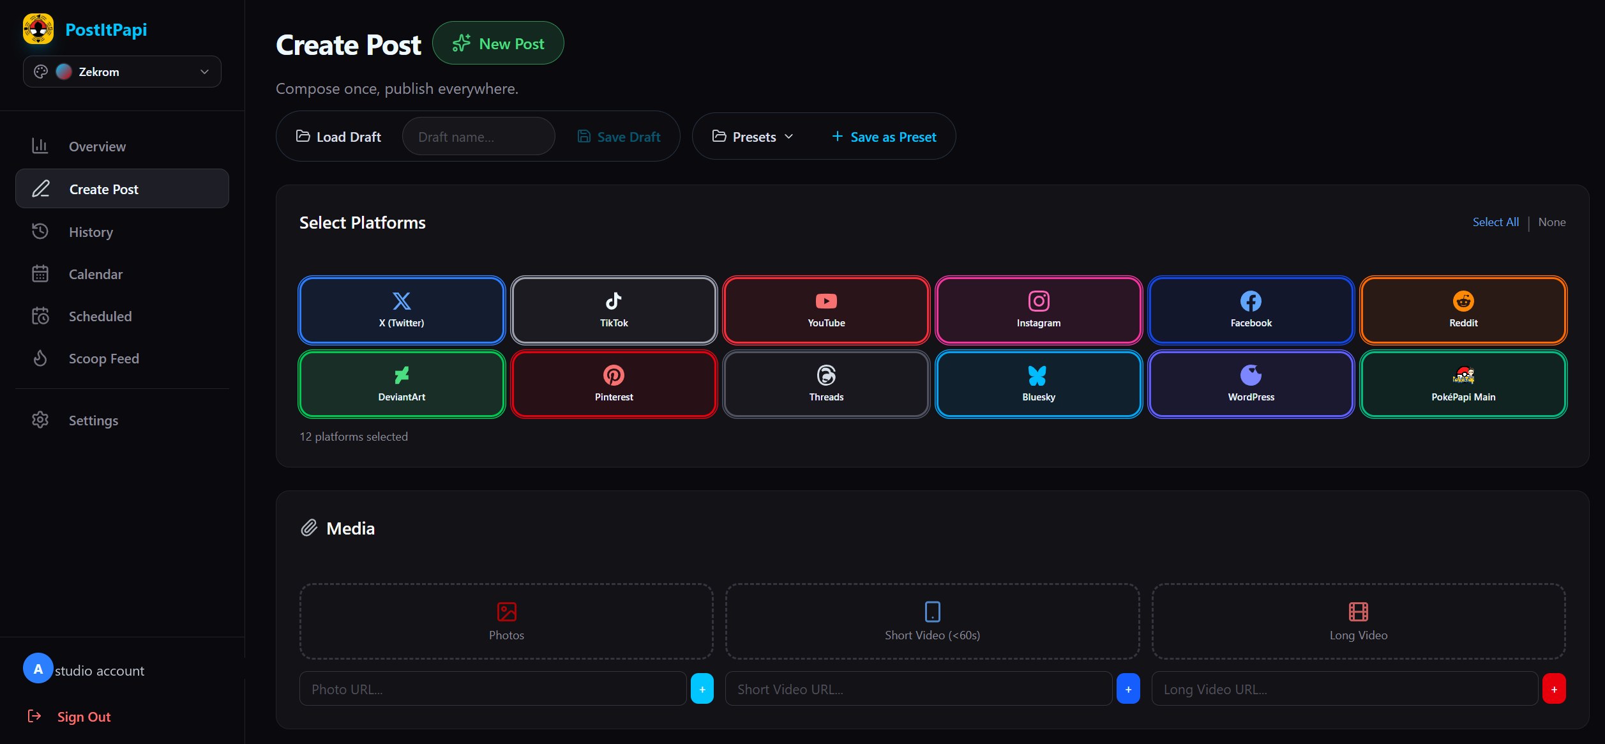Screen dimensions: 1605x744
Task: Toggle the YouTube platform
Action: (x=826, y=310)
